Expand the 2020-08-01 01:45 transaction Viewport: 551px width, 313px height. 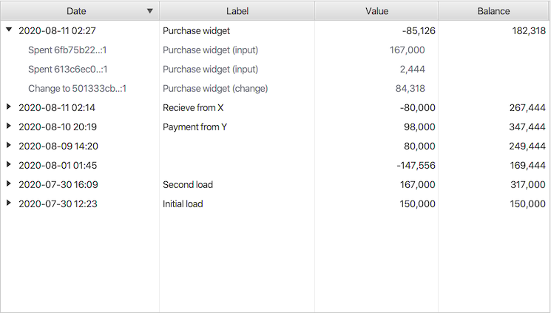click(9, 165)
